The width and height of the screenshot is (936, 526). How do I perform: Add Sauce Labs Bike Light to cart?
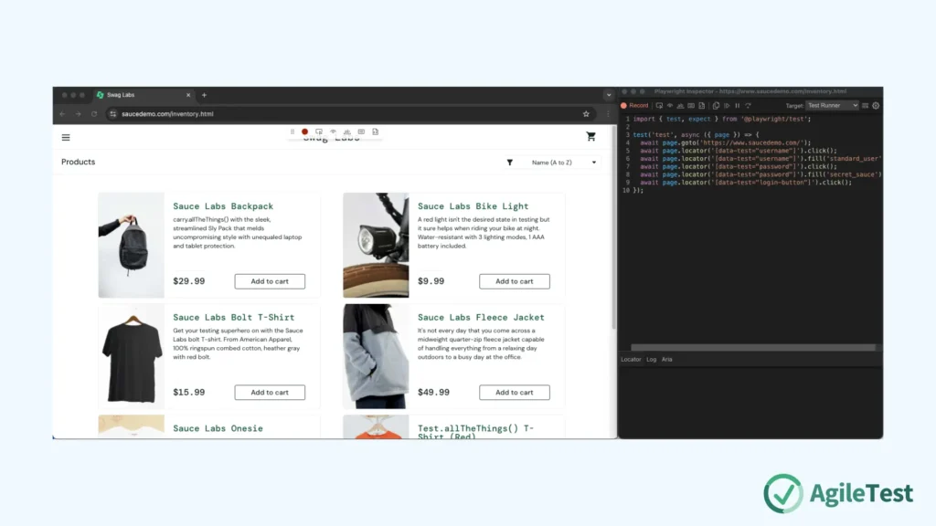coord(515,281)
